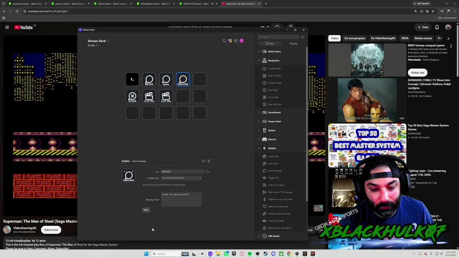Screen dimensions: 459x258
Task: Open the Stream Deck Marketplace icon
Action: [230, 41]
